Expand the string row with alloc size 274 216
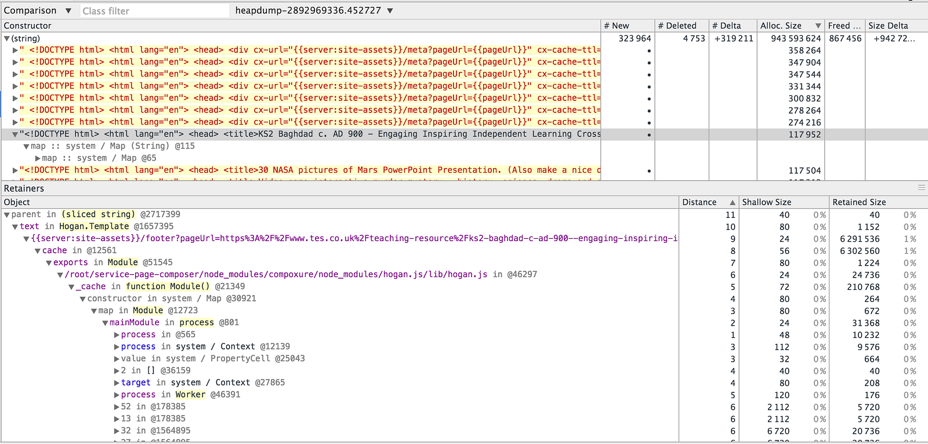 (x=15, y=122)
